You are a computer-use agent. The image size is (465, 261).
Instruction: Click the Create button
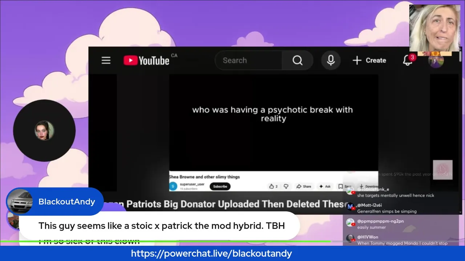click(x=369, y=60)
